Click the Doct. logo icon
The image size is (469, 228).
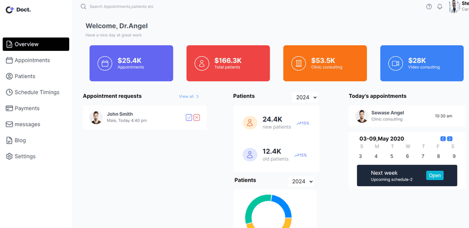[10, 10]
